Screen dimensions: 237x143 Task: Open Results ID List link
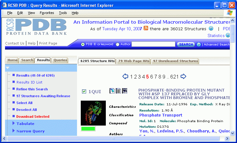[29, 82]
